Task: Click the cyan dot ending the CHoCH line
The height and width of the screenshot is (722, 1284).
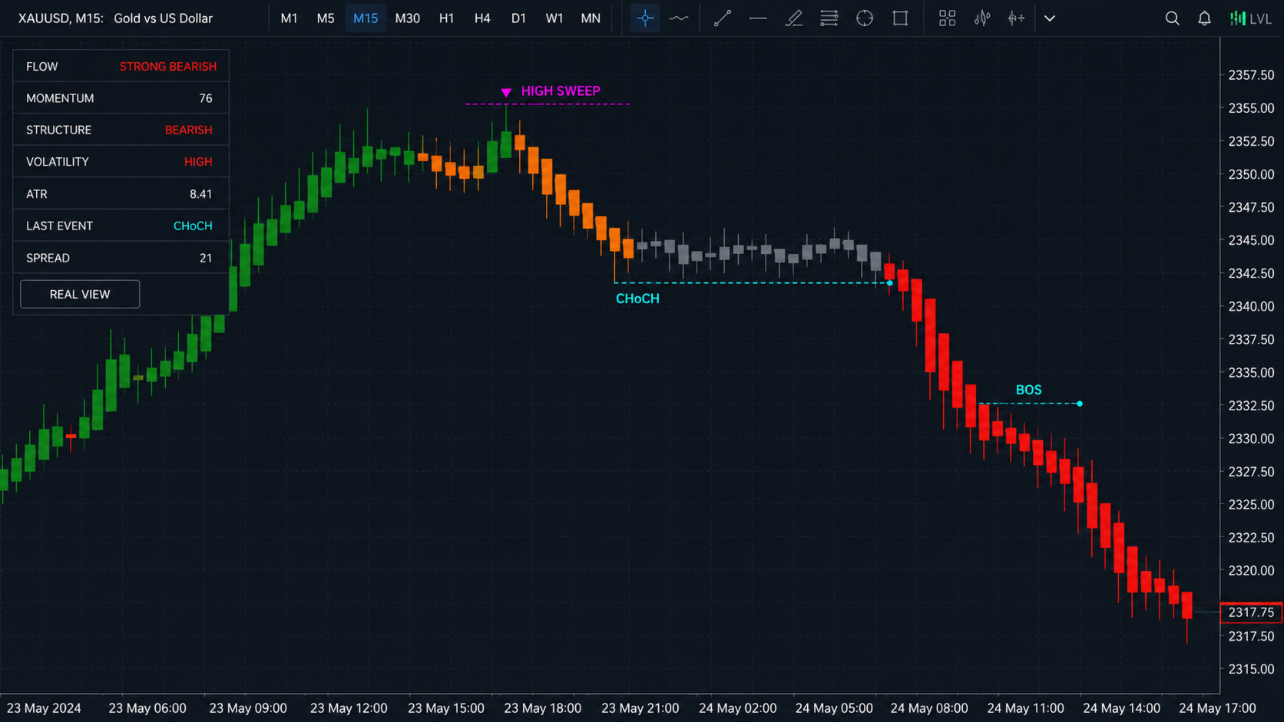Action: 890,283
